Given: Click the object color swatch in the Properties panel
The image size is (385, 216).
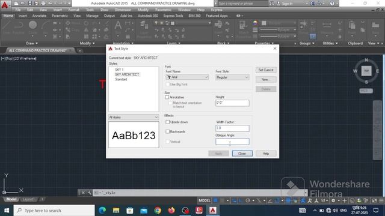Looking at the screenshot, I should point(264,23).
